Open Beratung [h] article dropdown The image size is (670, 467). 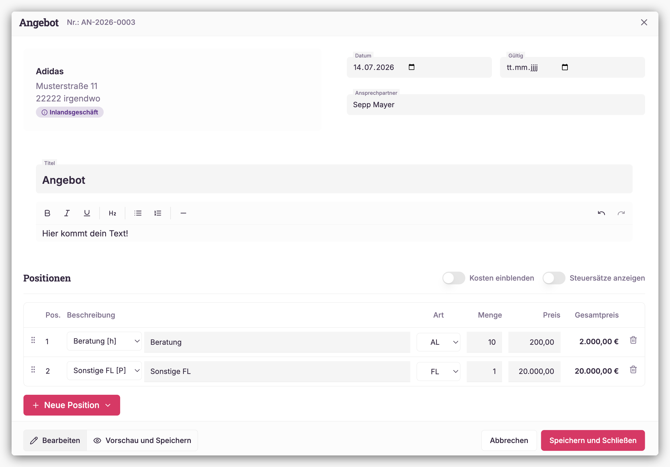[104, 341]
